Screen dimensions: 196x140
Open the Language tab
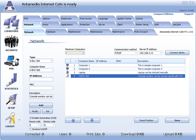point(106,19)
